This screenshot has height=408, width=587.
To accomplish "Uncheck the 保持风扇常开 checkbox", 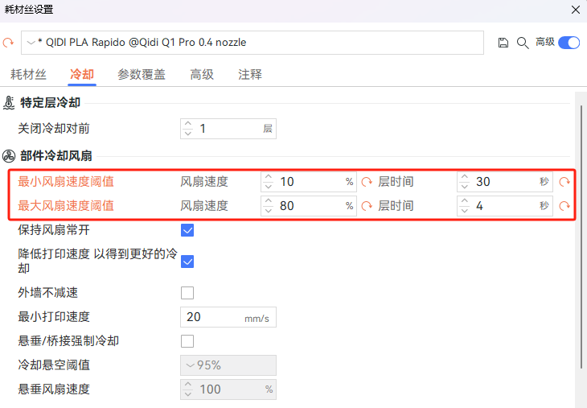I will (187, 230).
